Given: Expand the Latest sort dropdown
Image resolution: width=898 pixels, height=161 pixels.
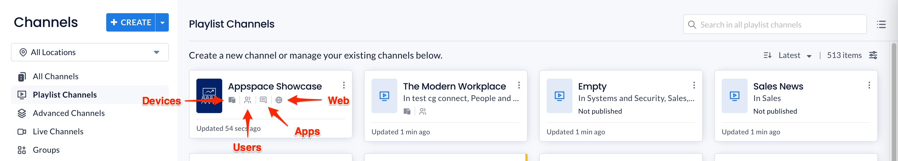Looking at the screenshot, I should coord(794,55).
